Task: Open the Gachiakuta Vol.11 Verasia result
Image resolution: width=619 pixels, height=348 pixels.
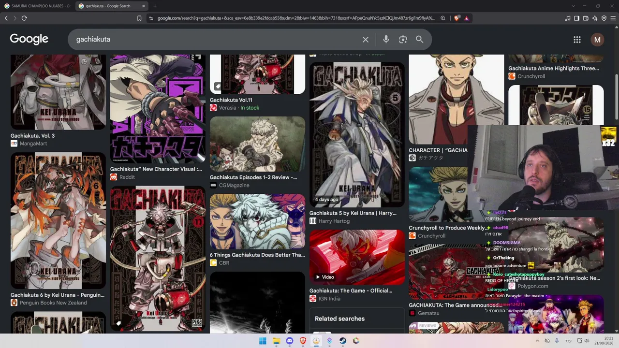Action: (x=231, y=100)
